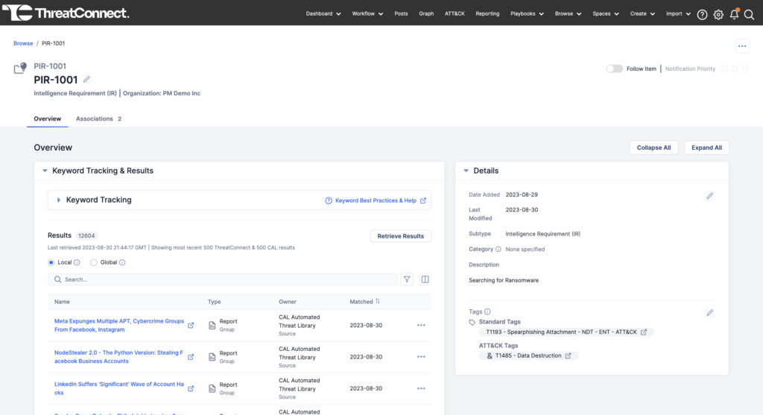763x415 pixels.
Task: Click the Retrieve Results button
Action: pos(400,236)
